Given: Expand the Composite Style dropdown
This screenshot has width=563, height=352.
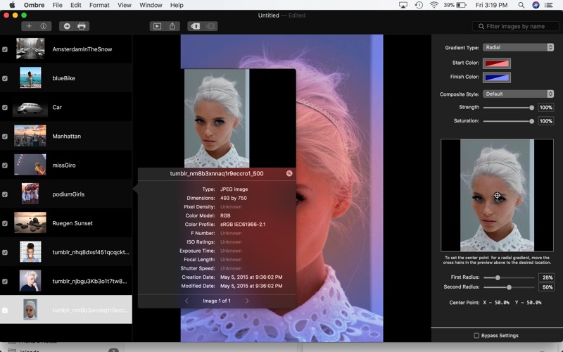Looking at the screenshot, I should [518, 94].
